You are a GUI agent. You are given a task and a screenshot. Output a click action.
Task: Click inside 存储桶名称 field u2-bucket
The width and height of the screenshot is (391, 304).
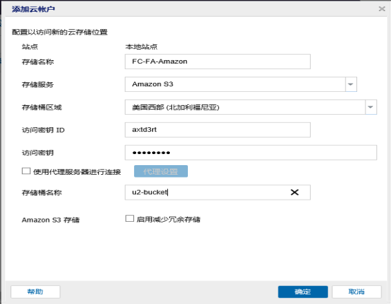218,192
